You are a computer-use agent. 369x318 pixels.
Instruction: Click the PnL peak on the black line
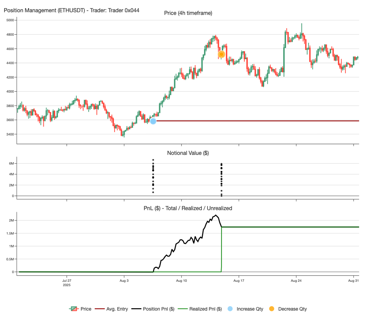click(x=216, y=215)
